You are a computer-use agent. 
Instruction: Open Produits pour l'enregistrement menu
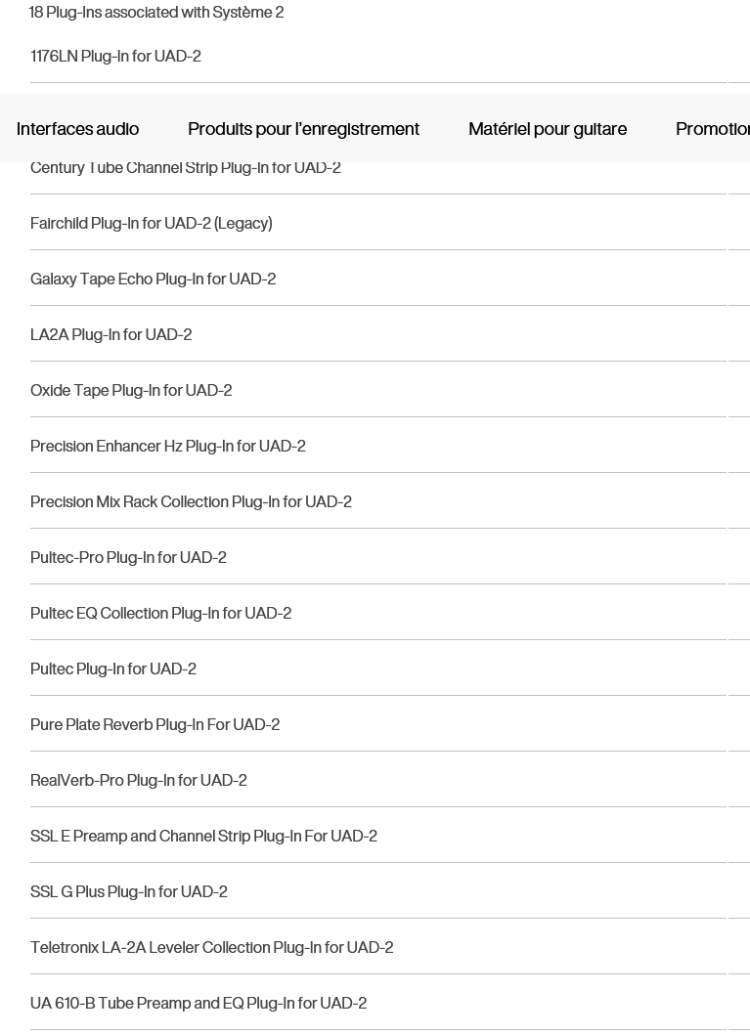[304, 129]
